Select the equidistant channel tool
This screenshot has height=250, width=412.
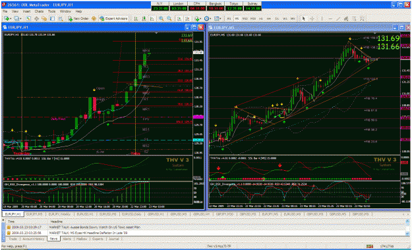[346, 18]
